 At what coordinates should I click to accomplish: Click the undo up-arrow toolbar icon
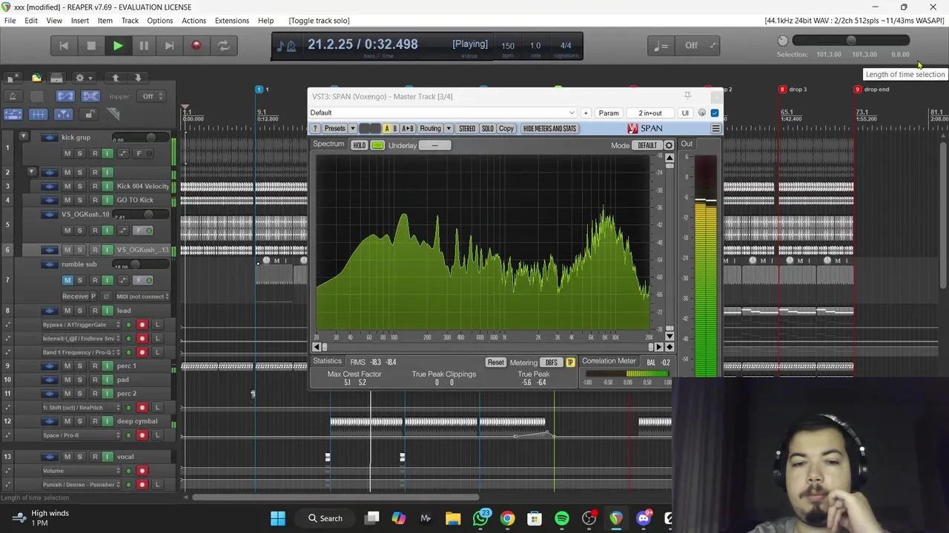[x=116, y=78]
